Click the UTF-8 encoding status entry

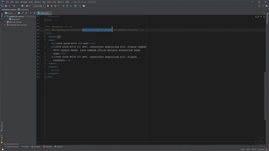click(253, 149)
